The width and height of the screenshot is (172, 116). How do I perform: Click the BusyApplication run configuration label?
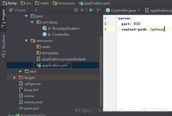[x=33, y=115]
